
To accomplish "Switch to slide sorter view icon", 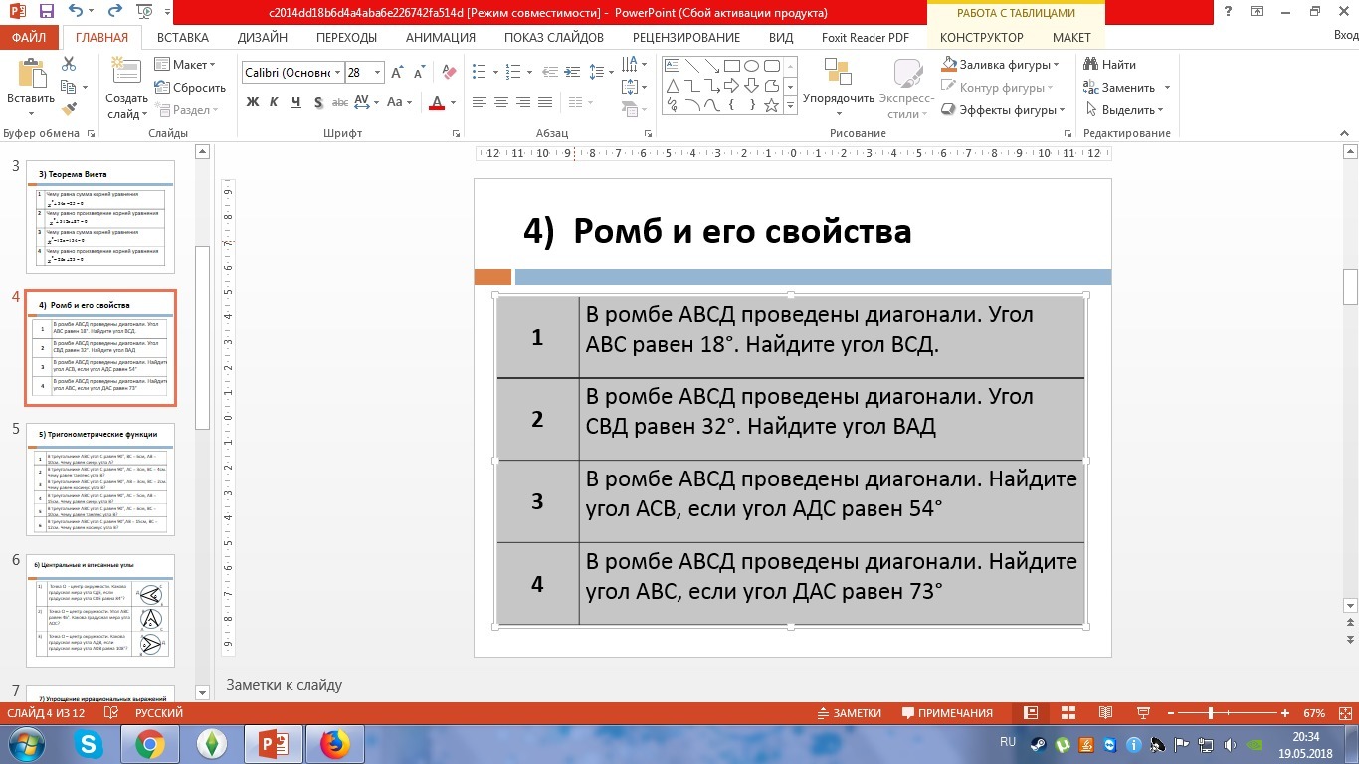I will pyautogui.click(x=1068, y=713).
